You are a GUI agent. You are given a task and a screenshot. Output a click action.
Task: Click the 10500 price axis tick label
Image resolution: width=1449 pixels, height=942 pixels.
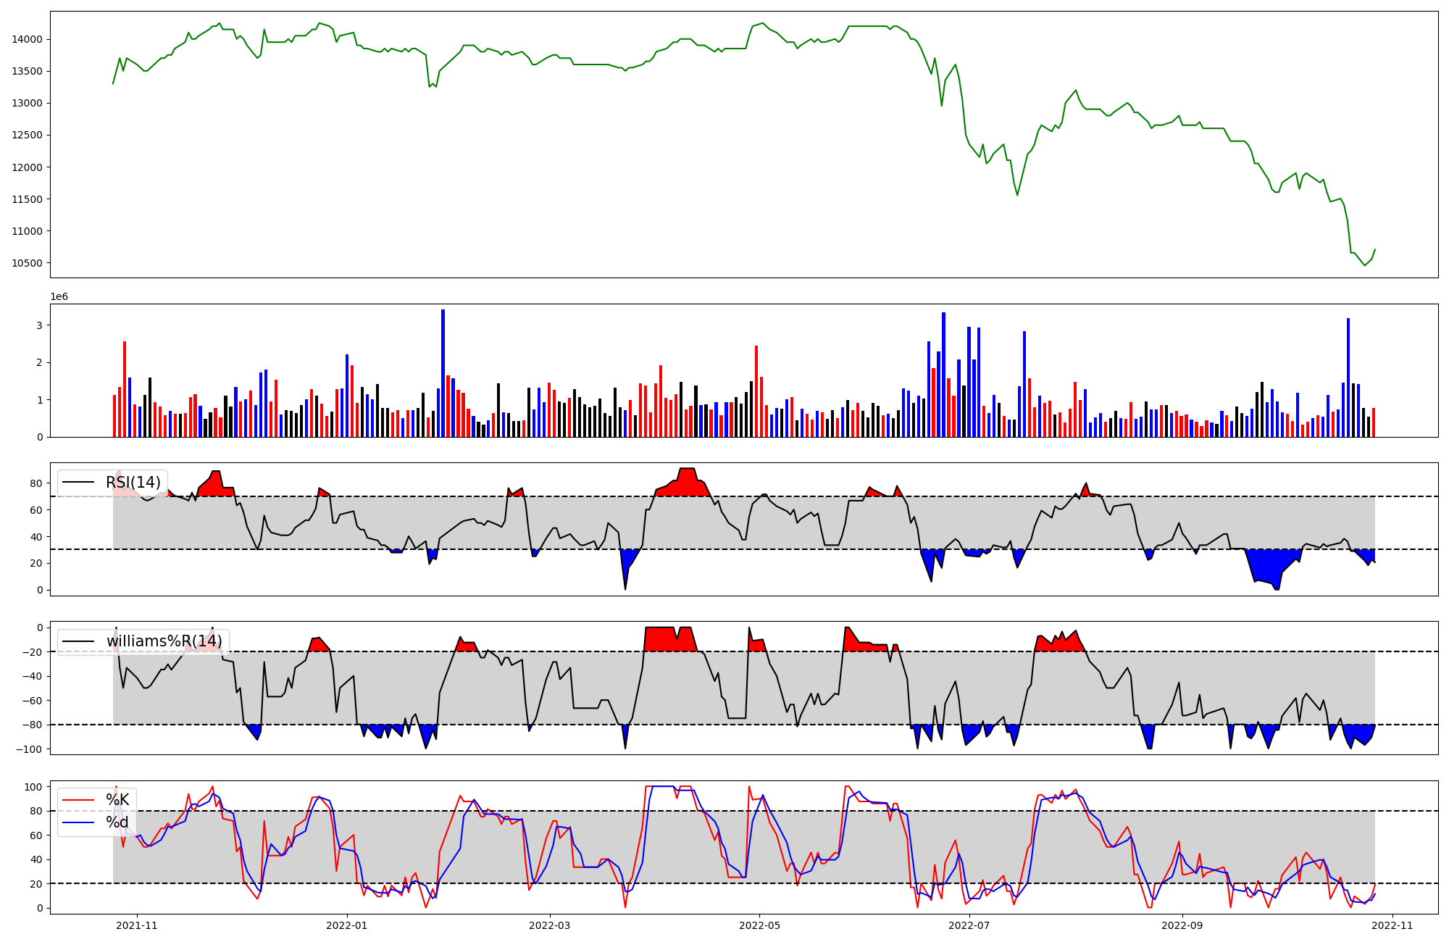tap(27, 263)
